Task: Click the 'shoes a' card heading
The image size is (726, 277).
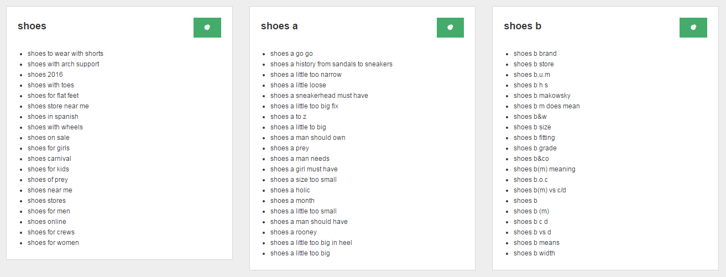Action: pos(279,26)
